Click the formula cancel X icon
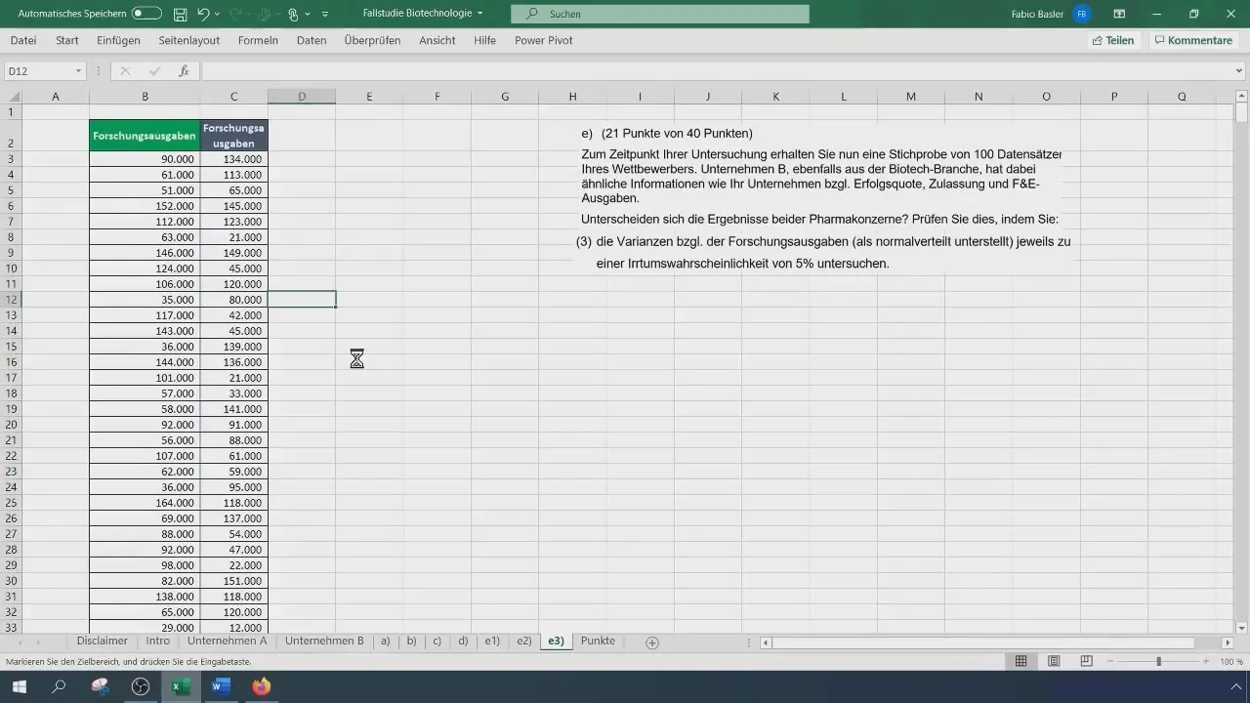 click(x=125, y=71)
